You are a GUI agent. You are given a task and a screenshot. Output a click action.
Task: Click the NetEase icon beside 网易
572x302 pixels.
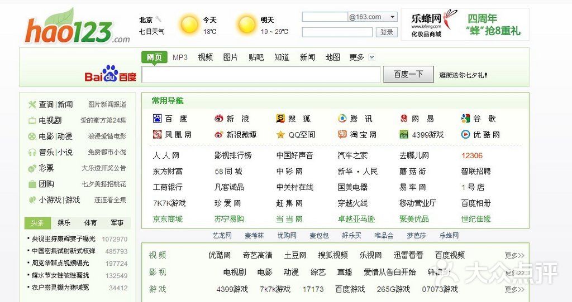404,118
